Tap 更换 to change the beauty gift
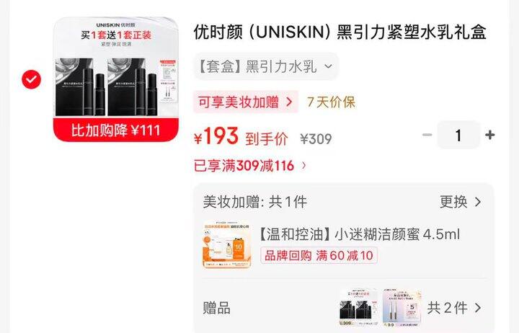Viewport: 519px width, 333px height. tap(453, 202)
